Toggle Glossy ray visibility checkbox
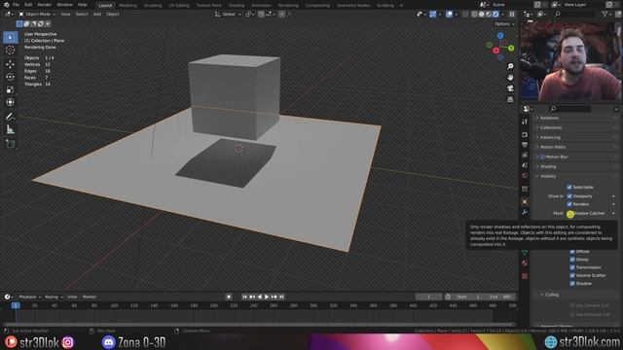The height and width of the screenshot is (350, 623). tap(572, 260)
